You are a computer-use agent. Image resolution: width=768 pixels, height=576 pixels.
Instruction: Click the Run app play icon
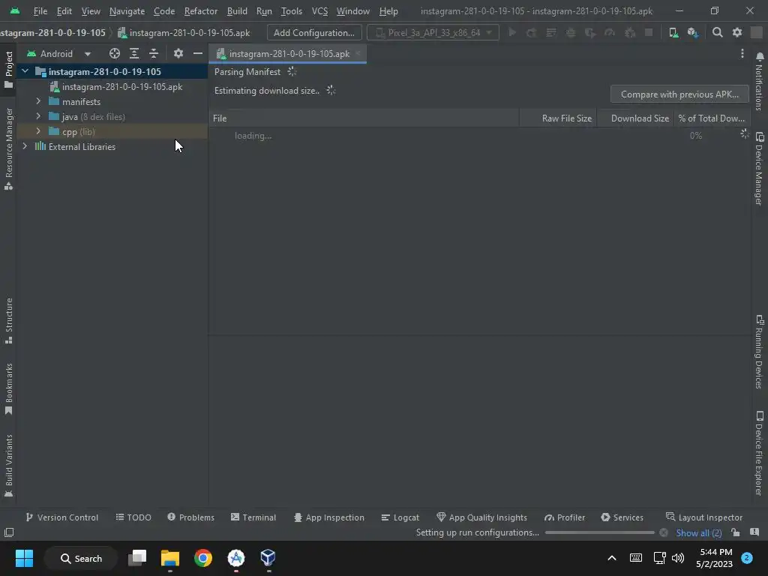pos(512,33)
